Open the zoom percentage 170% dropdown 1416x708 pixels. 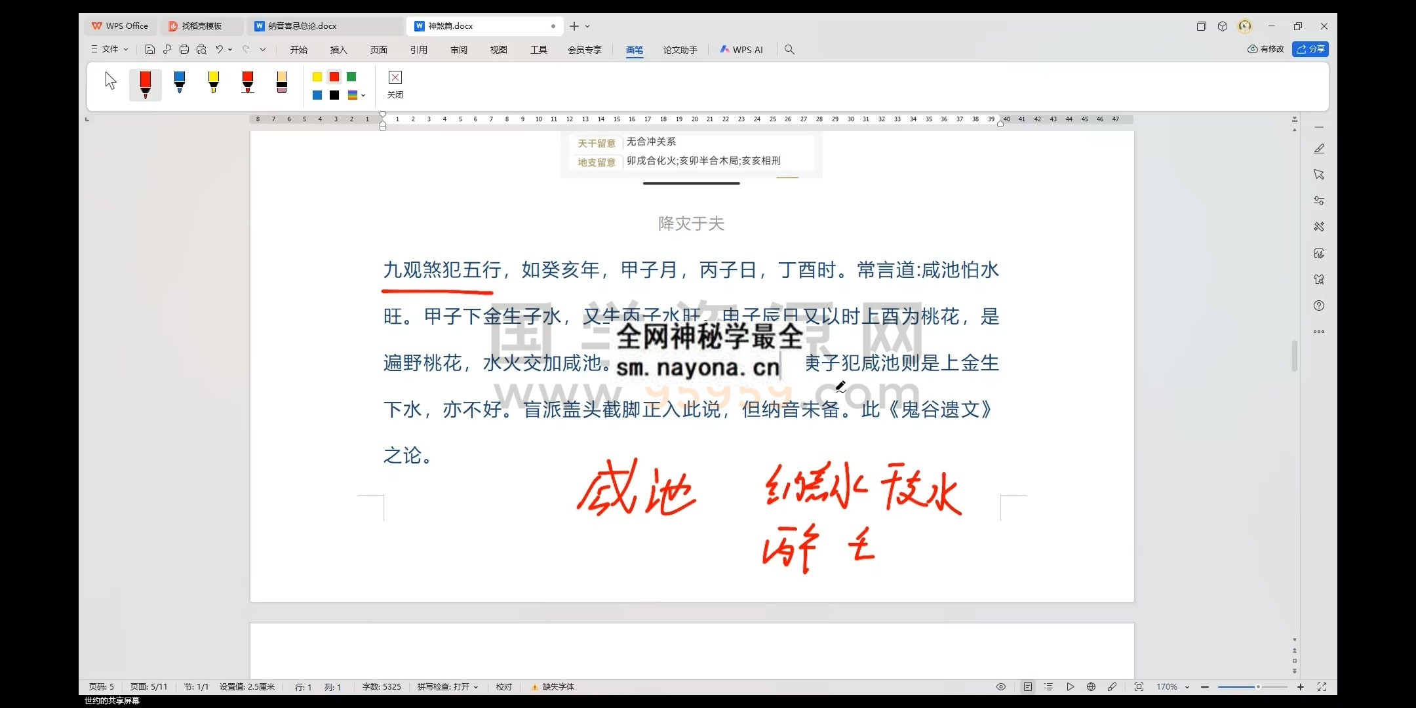1172,687
